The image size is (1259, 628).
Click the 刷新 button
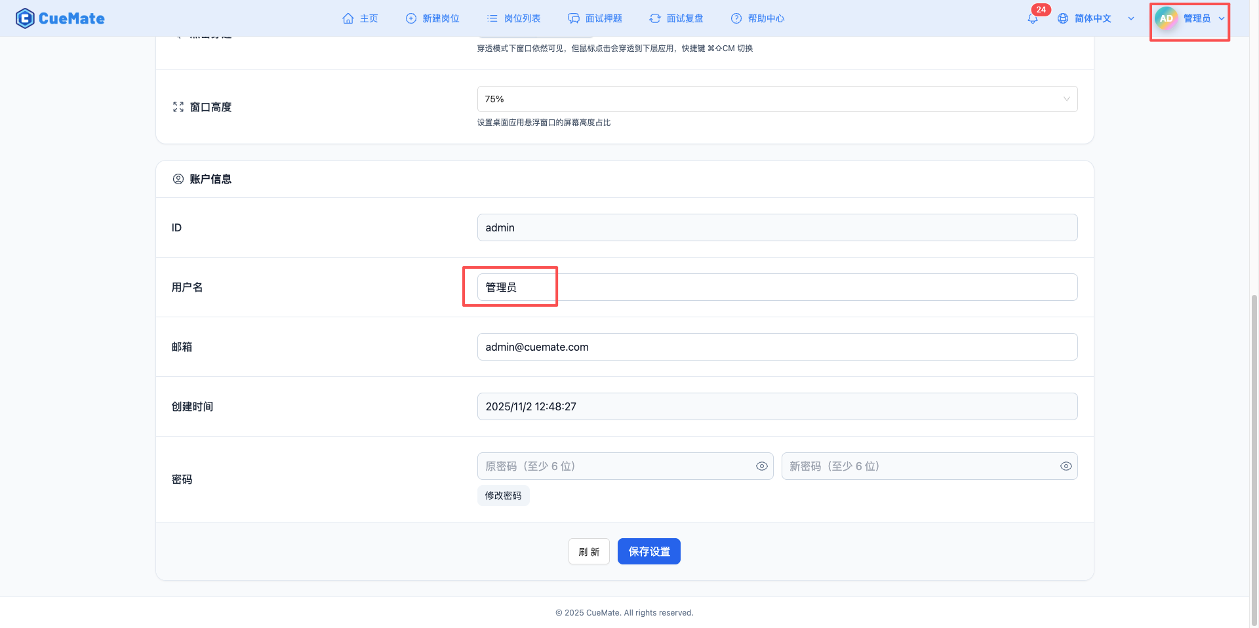click(588, 551)
